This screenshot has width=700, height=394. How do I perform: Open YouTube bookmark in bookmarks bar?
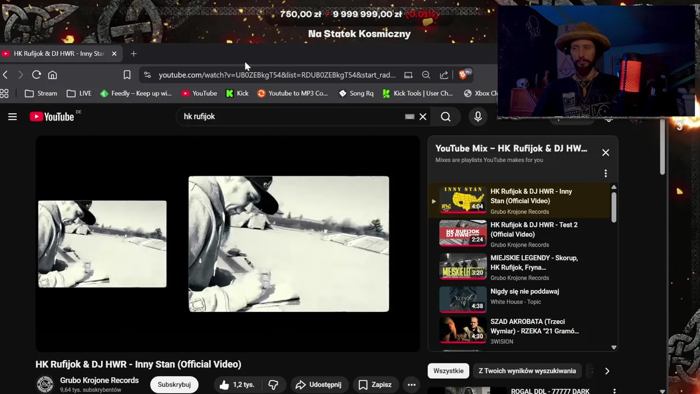[200, 94]
